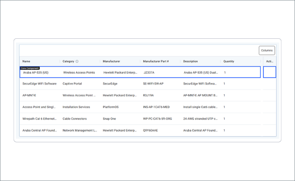Click description Install single Cat6 cable...
The image size is (295, 181).
(201, 107)
